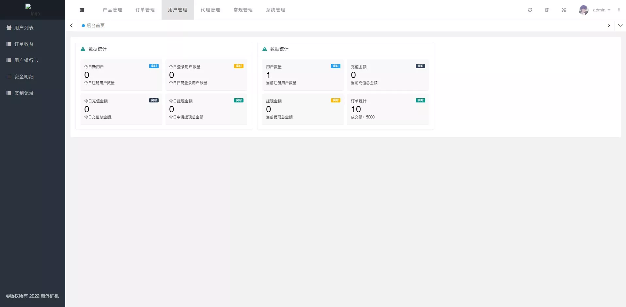Open the 系统管理 top menu
This screenshot has height=307, width=626.
pos(275,10)
